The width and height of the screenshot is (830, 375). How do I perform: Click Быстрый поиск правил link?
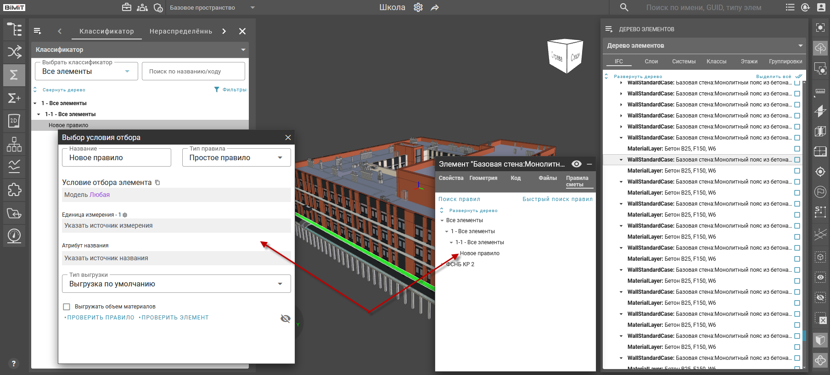557,199
